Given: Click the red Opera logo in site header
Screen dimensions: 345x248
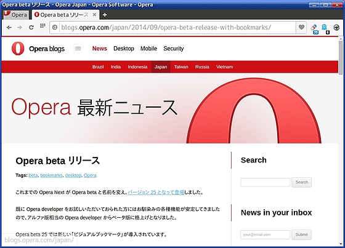Looking at the screenshot, I should [18, 49].
